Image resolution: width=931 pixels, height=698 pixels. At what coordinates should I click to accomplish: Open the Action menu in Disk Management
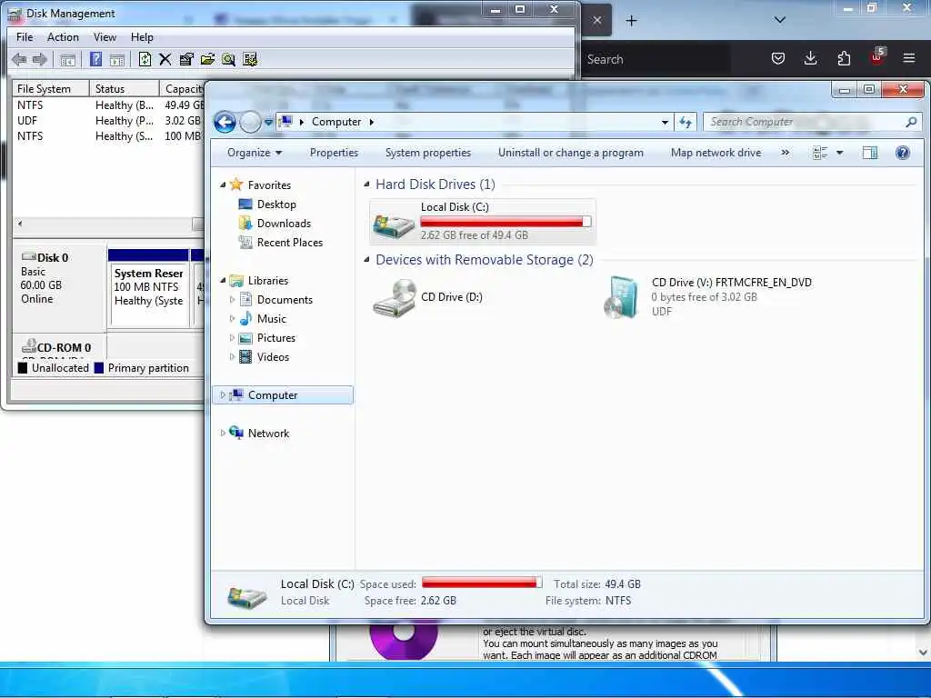coord(63,37)
